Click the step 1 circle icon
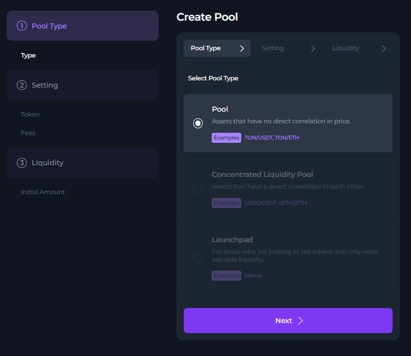The image size is (411, 356). [x=22, y=26]
